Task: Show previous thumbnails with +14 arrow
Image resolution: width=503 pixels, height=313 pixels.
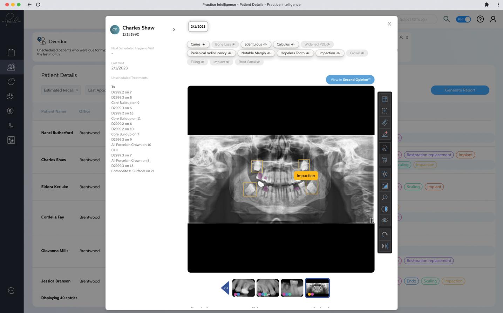Action: click(x=225, y=288)
